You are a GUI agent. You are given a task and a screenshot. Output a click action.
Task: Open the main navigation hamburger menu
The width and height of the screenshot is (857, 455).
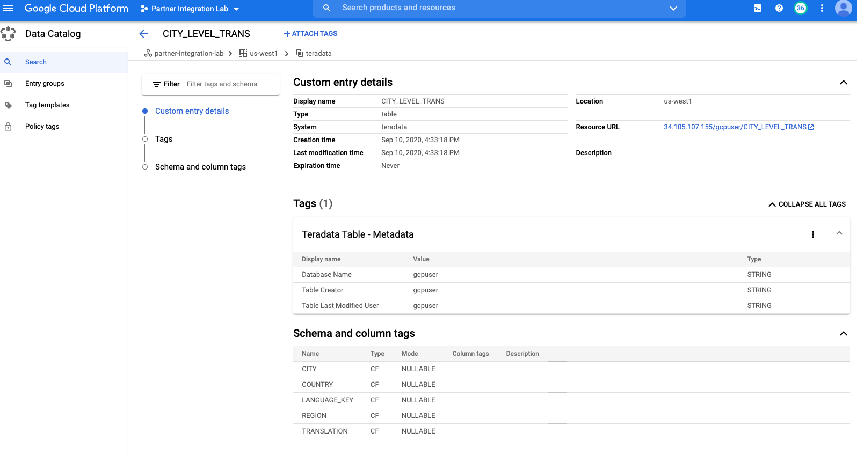coord(9,8)
